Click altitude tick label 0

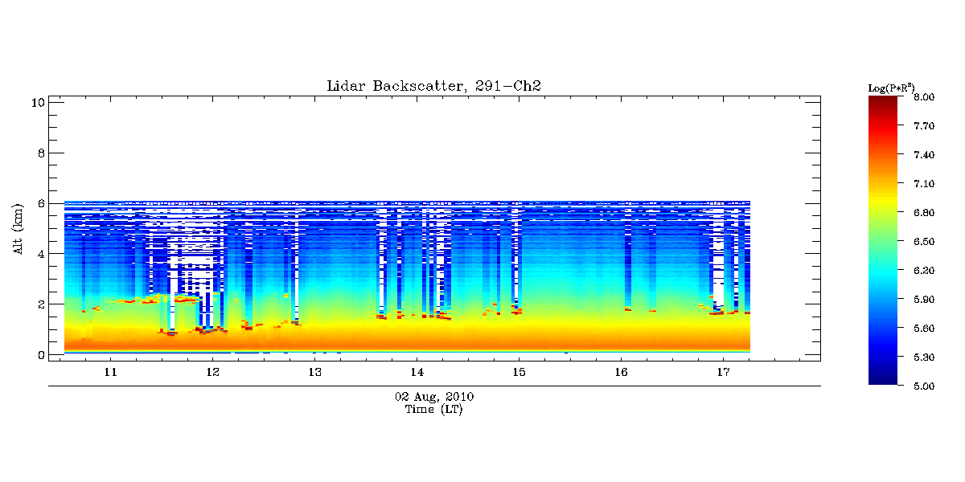click(x=40, y=355)
